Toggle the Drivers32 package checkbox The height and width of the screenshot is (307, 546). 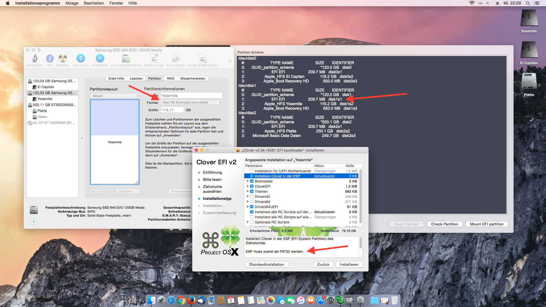pos(252,197)
